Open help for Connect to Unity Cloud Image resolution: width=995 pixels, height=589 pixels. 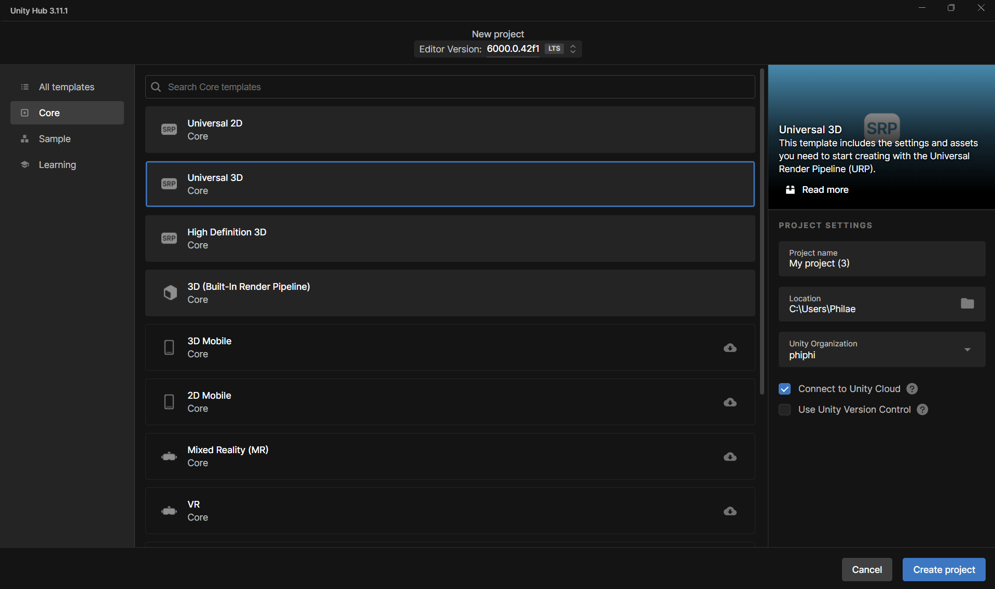click(x=912, y=389)
